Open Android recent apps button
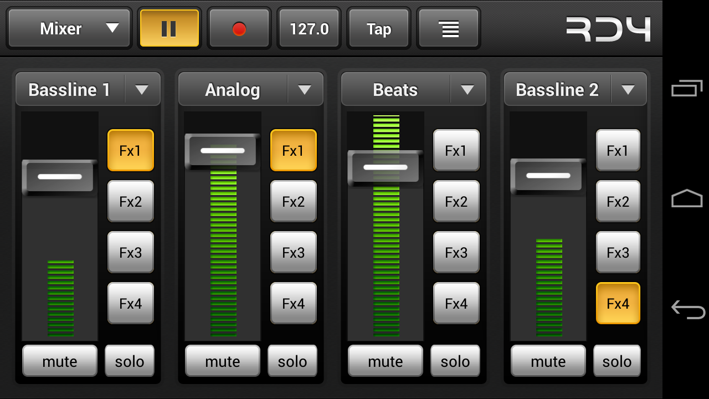Screen dimensions: 709x399 click(x=686, y=88)
